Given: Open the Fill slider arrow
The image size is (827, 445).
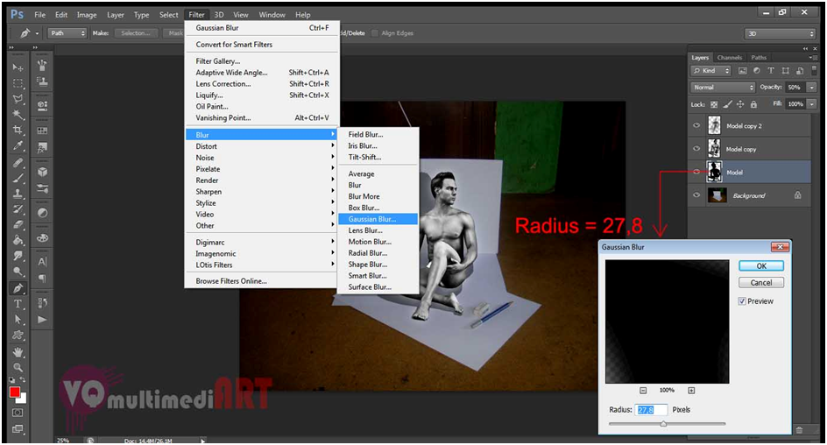Looking at the screenshot, I should (x=812, y=104).
